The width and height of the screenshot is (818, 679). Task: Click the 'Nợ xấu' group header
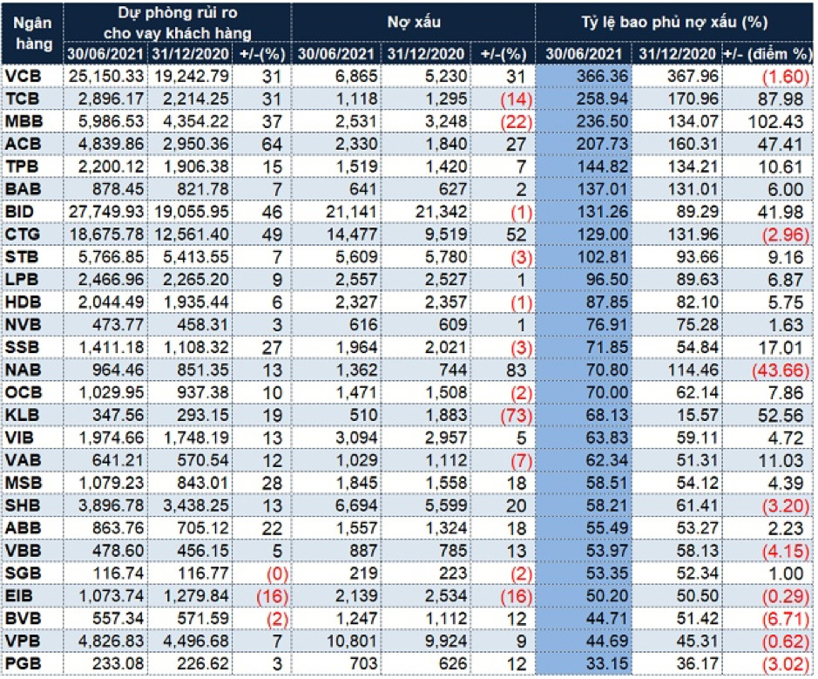(x=413, y=24)
